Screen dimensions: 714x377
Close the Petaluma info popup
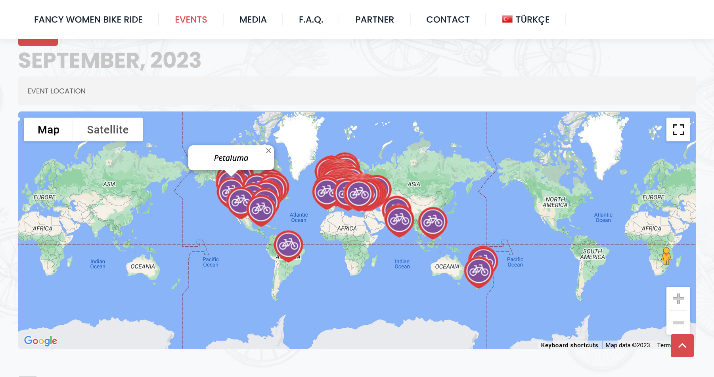268,151
